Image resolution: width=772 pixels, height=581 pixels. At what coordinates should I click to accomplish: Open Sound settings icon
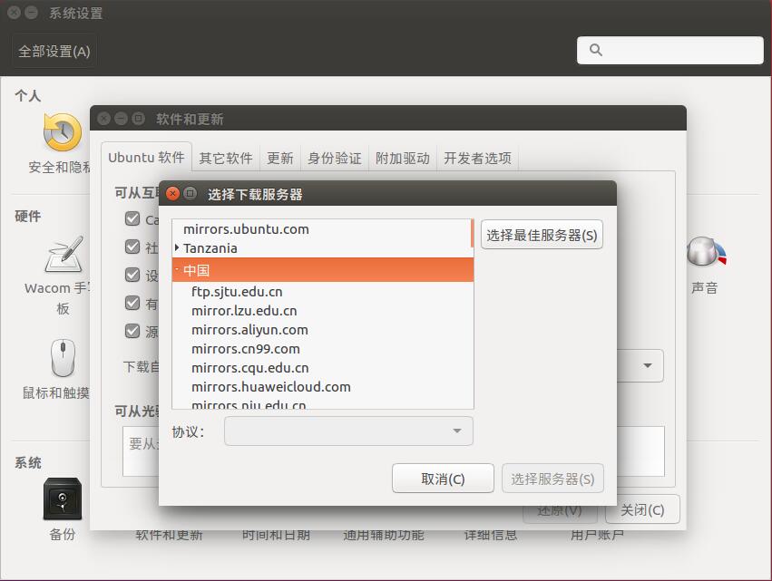707,252
